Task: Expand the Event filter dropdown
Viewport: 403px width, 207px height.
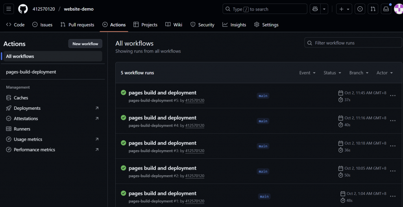Action: tap(307, 73)
